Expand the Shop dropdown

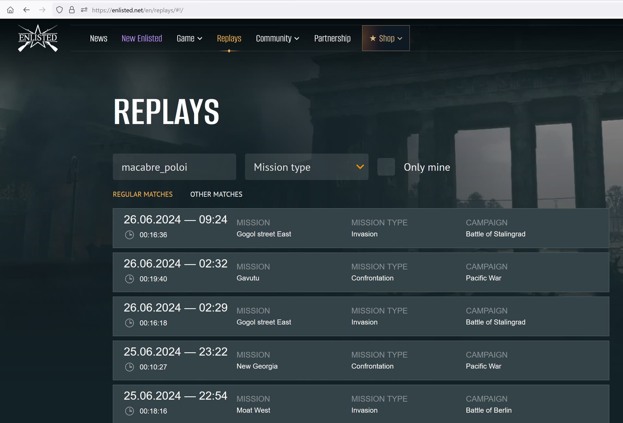point(400,38)
